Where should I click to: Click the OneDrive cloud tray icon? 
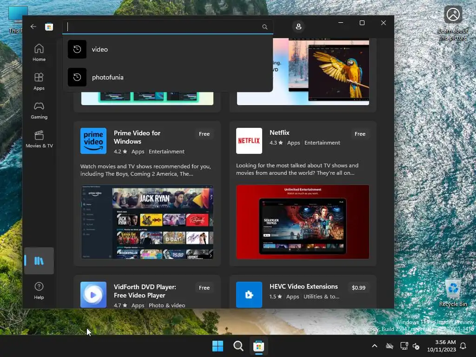(390, 346)
